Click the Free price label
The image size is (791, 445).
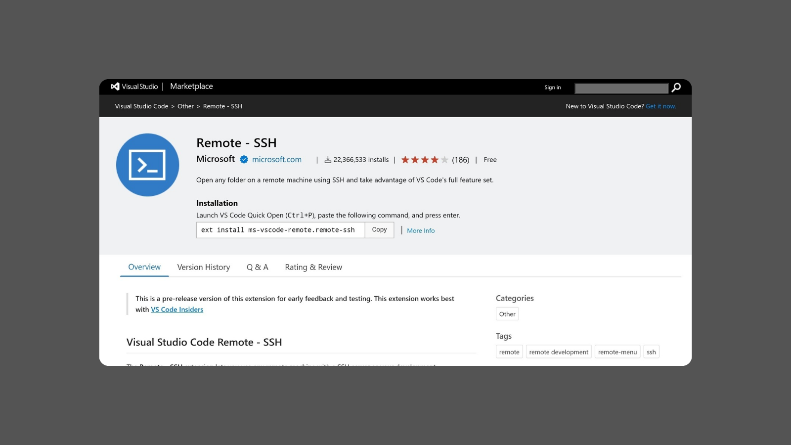coord(490,160)
